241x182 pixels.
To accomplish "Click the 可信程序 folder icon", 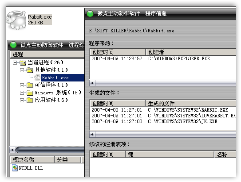I will (x=30, y=85).
